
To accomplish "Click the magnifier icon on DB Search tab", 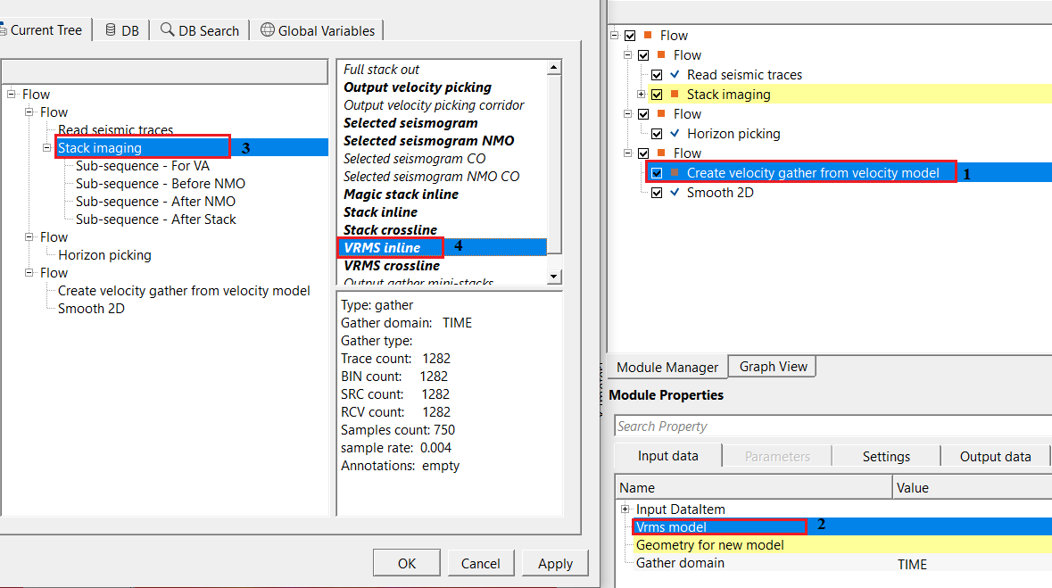I will pyautogui.click(x=167, y=29).
